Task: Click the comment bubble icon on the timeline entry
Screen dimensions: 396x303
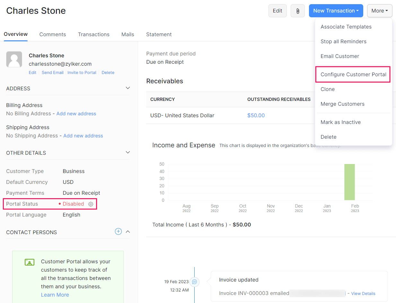Action: (x=195, y=282)
